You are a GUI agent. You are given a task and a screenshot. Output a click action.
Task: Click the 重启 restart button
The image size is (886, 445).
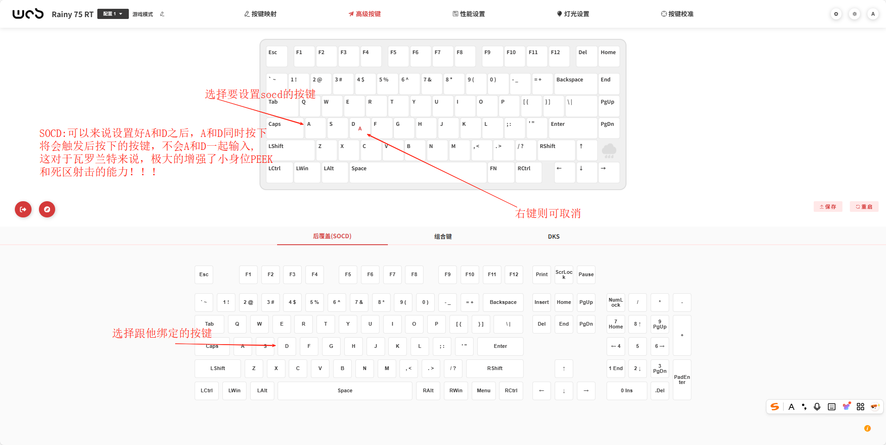[864, 207]
